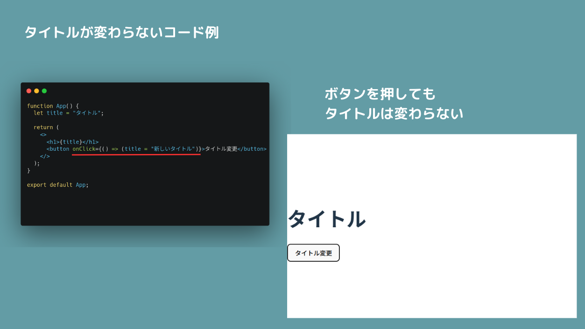Click the '<h1>{title}</h1>' code line

coord(72,142)
